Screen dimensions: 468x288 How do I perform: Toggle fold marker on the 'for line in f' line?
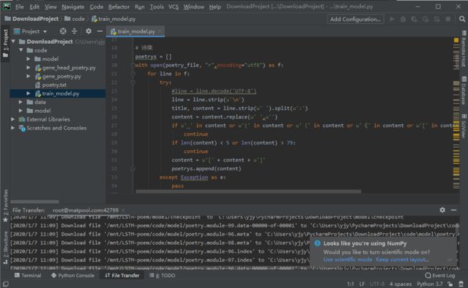pos(133,73)
